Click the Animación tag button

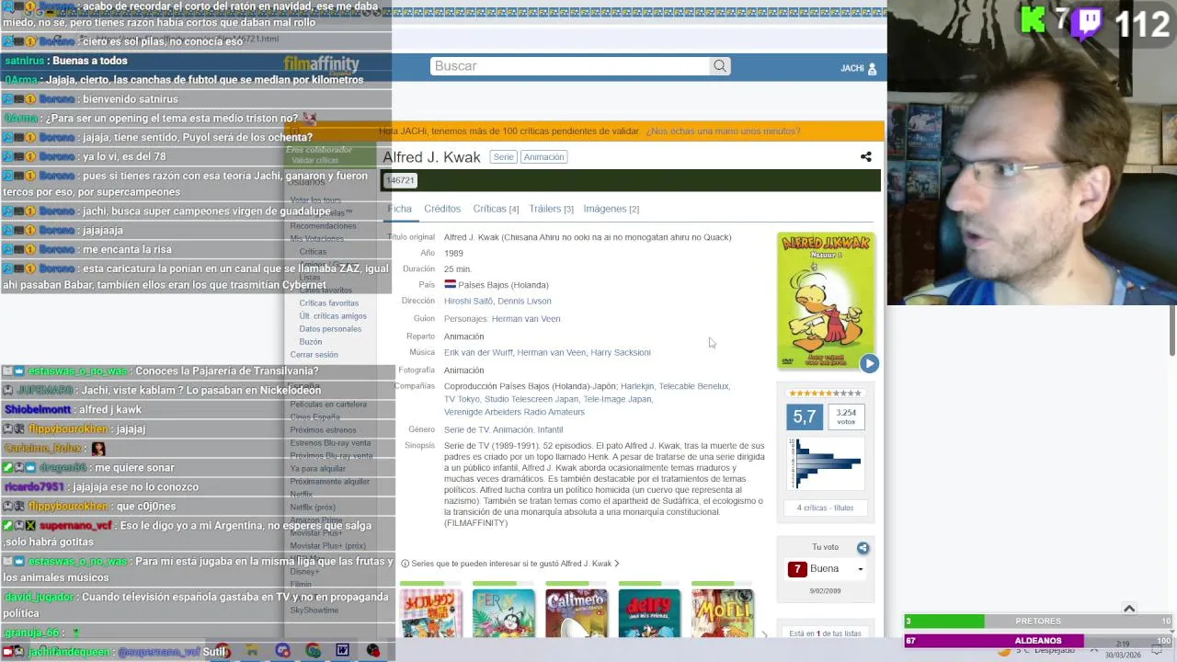click(543, 157)
